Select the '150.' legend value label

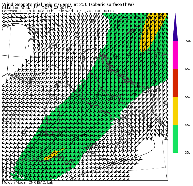(x=187, y=41)
